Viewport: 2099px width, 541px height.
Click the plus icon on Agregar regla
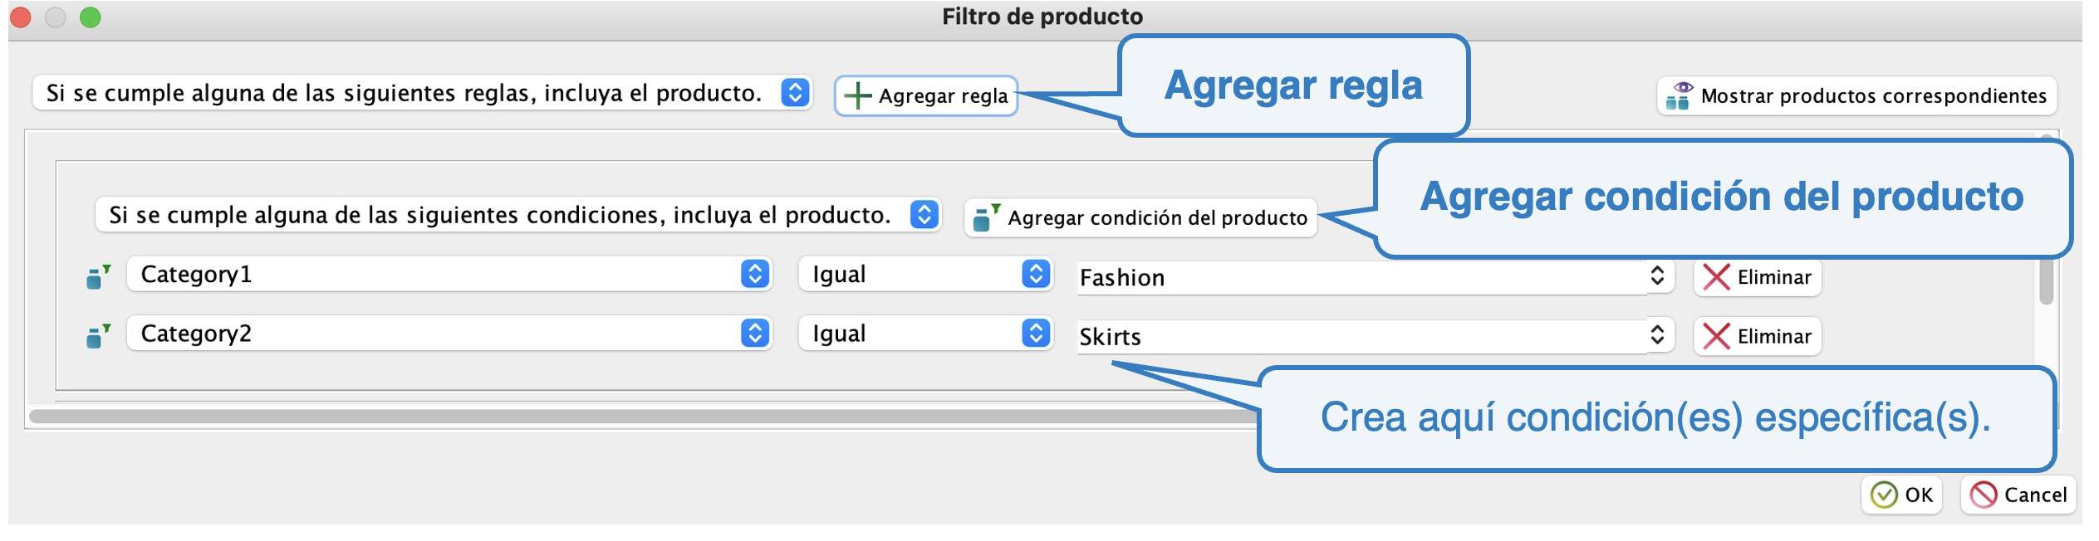[856, 96]
